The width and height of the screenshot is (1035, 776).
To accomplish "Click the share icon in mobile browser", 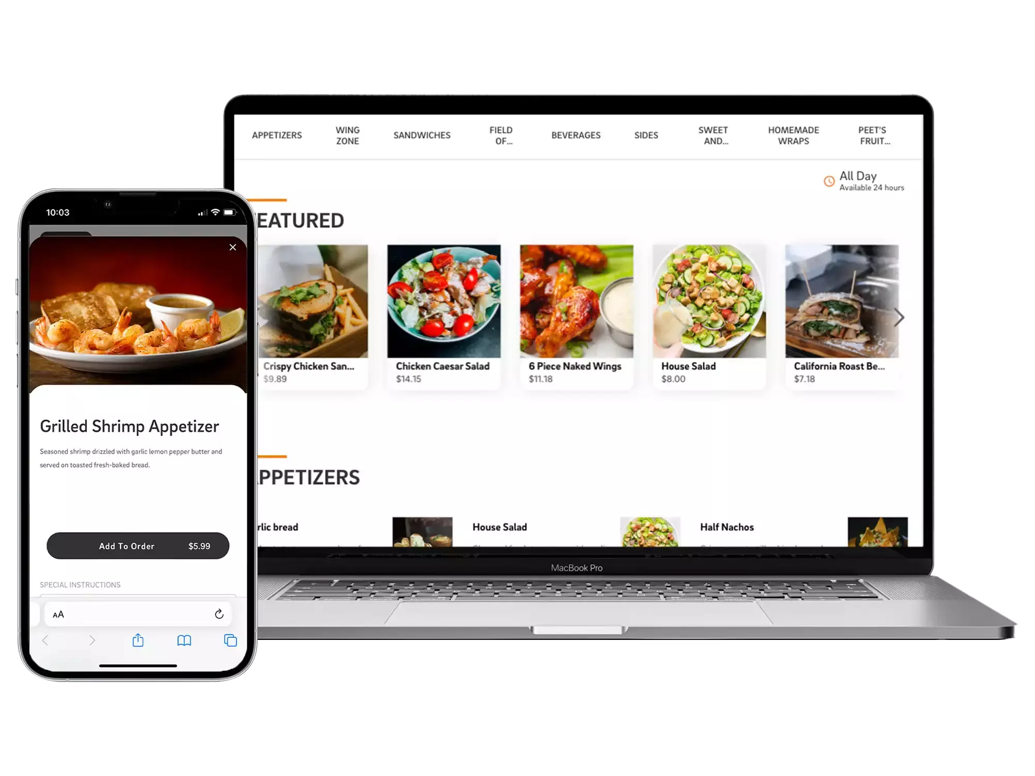I will click(138, 640).
